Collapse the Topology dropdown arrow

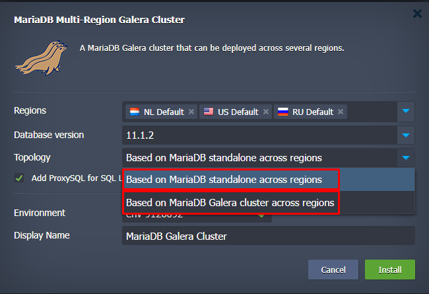(407, 158)
